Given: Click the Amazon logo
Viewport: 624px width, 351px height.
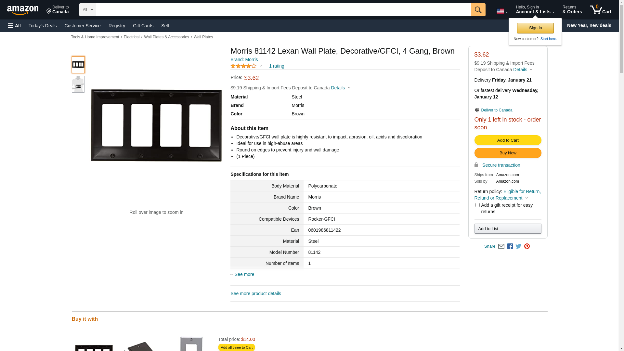Looking at the screenshot, I should pyautogui.click(x=23, y=10).
